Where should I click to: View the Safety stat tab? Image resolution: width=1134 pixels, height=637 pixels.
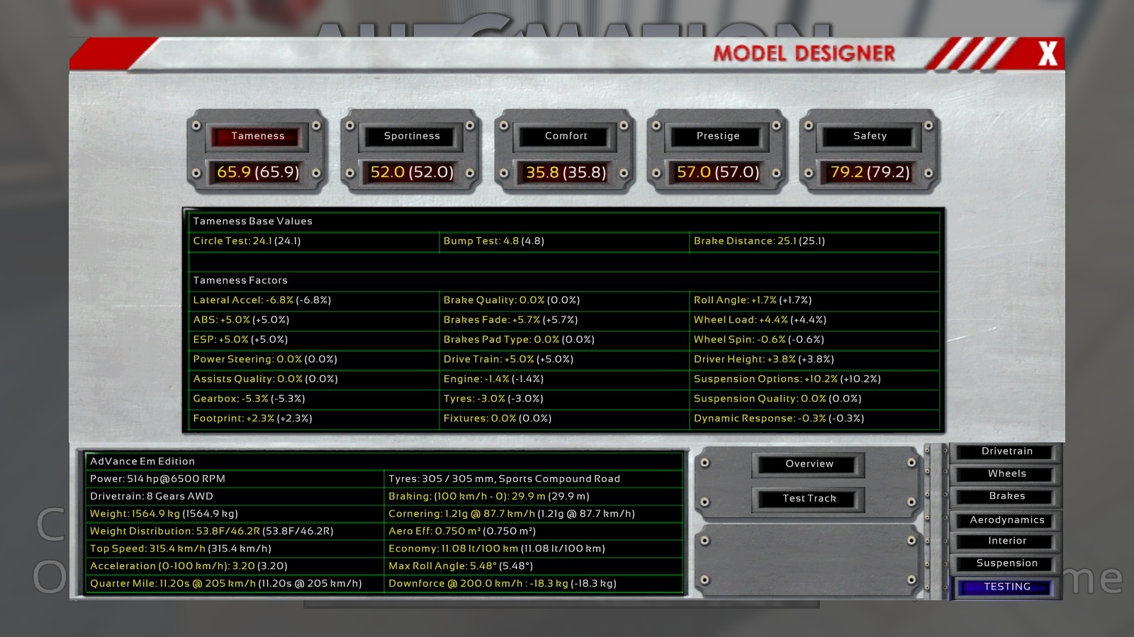coord(870,136)
